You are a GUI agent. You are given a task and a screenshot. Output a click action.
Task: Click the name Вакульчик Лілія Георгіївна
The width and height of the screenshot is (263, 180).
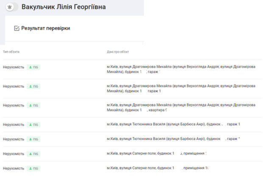click(64, 7)
